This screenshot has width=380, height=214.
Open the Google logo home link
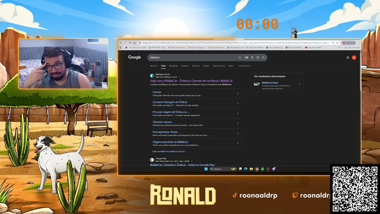coord(134,57)
